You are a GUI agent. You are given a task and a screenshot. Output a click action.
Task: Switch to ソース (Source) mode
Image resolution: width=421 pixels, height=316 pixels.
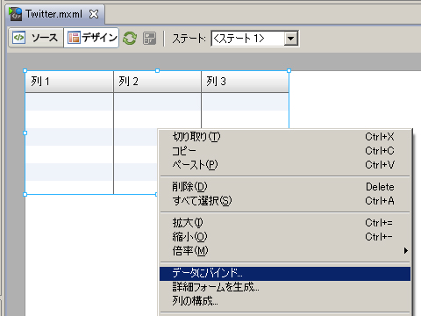click(x=36, y=38)
